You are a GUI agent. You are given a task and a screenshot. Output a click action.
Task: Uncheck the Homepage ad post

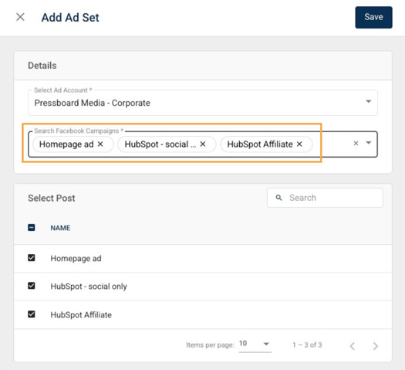pyautogui.click(x=32, y=258)
